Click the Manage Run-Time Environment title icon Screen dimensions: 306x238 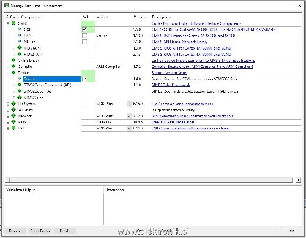click(x=7, y=6)
